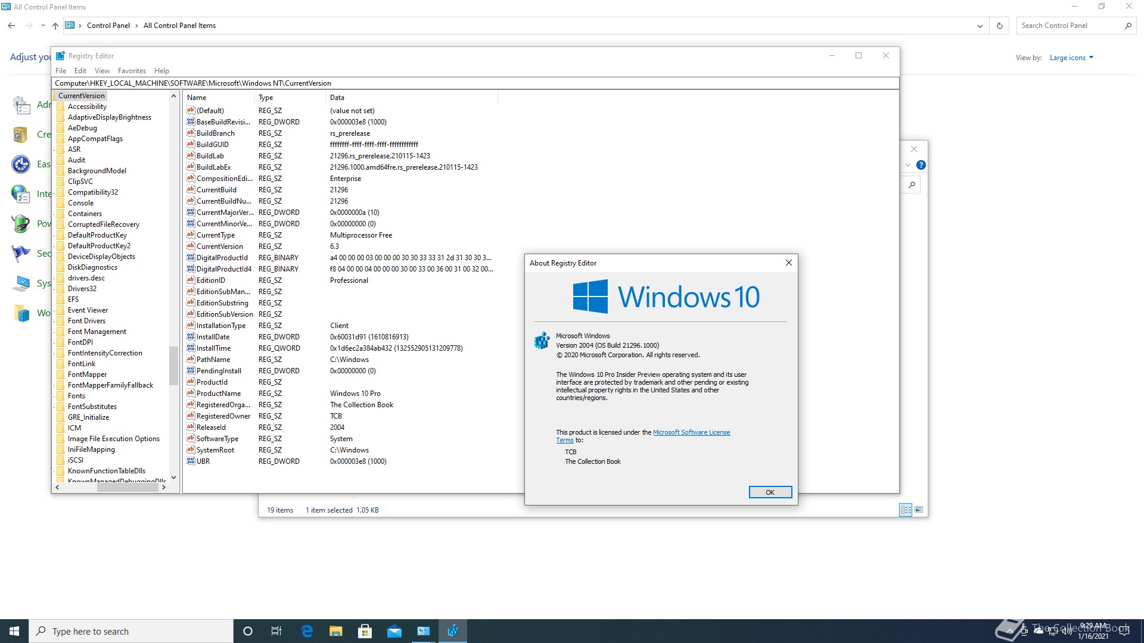Switch to details view icon in status bar
Viewport: 1144px width, 643px height.
906,510
